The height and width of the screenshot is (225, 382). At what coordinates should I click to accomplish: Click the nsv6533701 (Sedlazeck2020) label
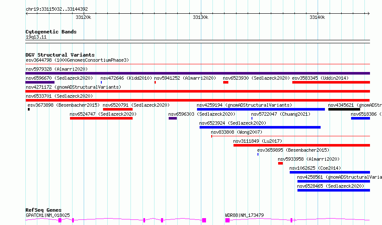pyautogui.click(x=59, y=96)
